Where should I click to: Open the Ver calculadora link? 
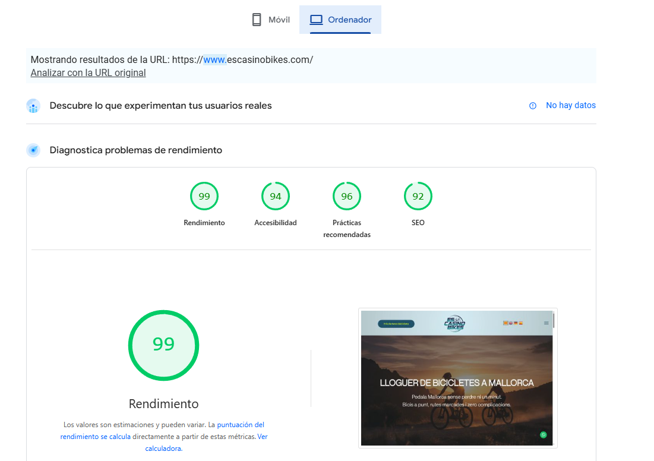pyautogui.click(x=163, y=448)
